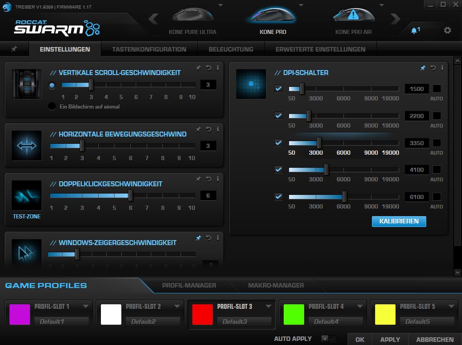Switch to the Beleuchtung tab
This screenshot has height=345, width=462.
pos(231,49)
